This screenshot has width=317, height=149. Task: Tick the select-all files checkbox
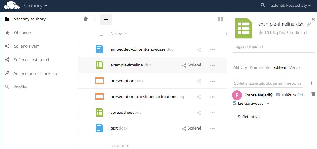click(102, 34)
